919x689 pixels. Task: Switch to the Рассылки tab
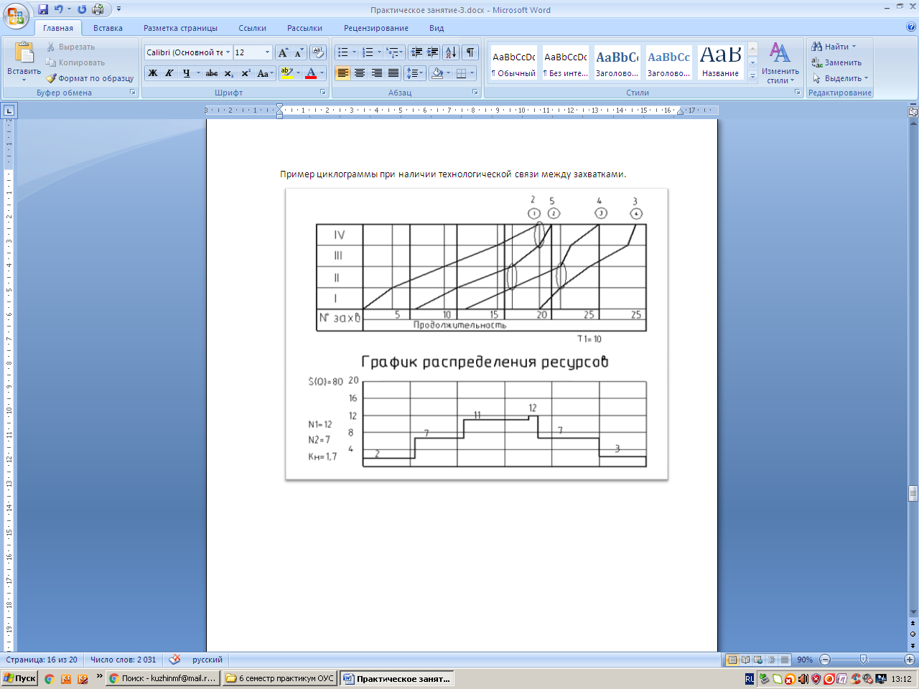[x=304, y=28]
